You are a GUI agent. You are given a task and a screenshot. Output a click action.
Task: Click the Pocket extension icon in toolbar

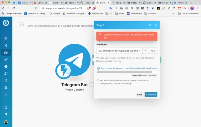(x=137, y=8)
